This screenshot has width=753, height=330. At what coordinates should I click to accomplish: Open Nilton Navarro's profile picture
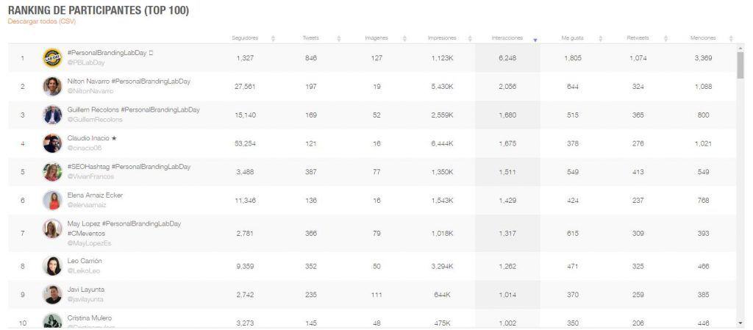[52, 86]
